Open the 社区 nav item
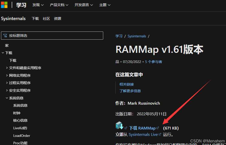This screenshot has width=226, height=145. point(46,19)
